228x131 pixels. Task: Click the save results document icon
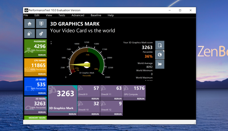pos(160,45)
